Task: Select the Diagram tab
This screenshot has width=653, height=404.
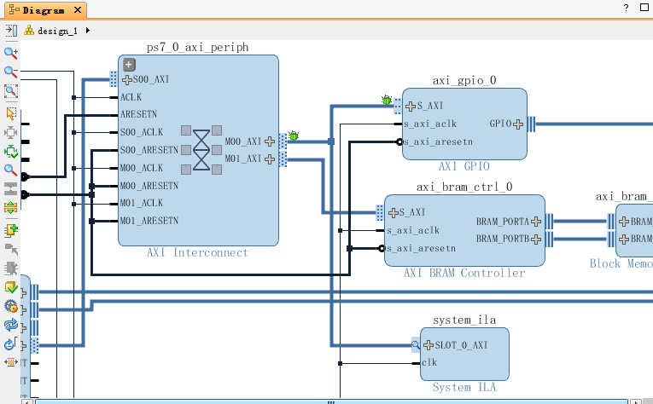Action: (42, 10)
